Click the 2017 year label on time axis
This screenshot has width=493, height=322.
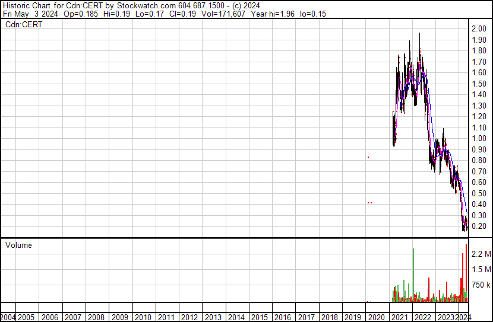[306, 317]
